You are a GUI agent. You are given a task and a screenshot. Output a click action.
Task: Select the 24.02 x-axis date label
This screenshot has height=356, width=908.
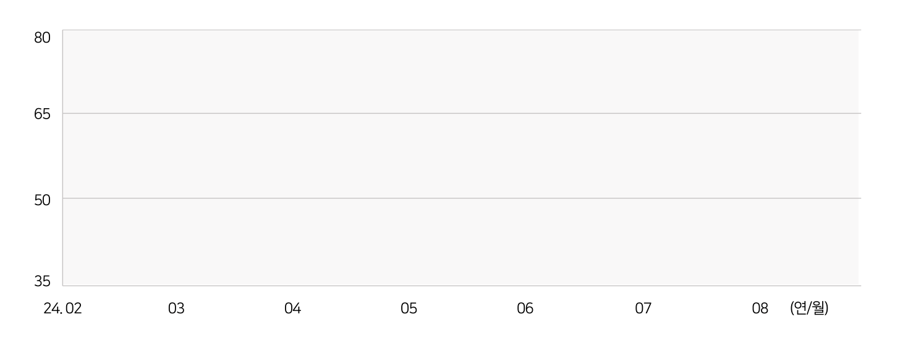tap(62, 308)
